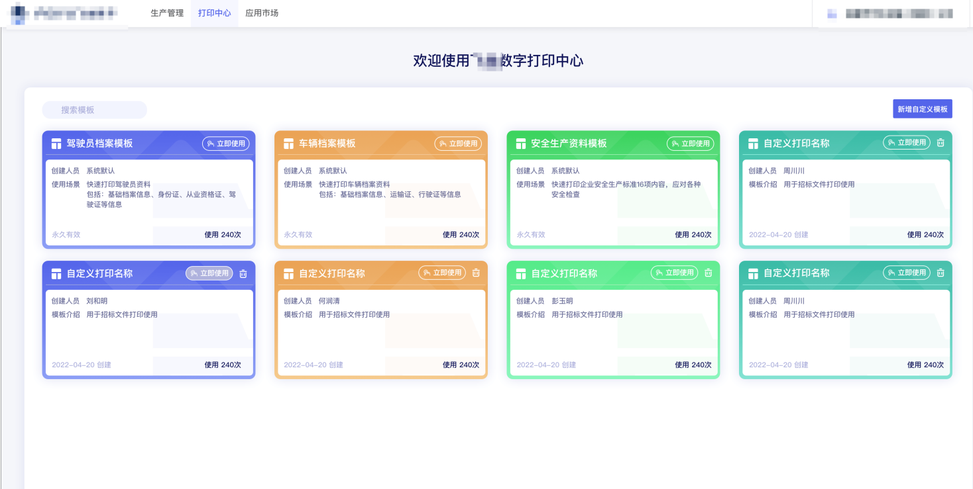Viewport: 973px width, 489px height.
Task: Click 立即使用 on the 安全生产资料模板 card
Action: click(690, 144)
